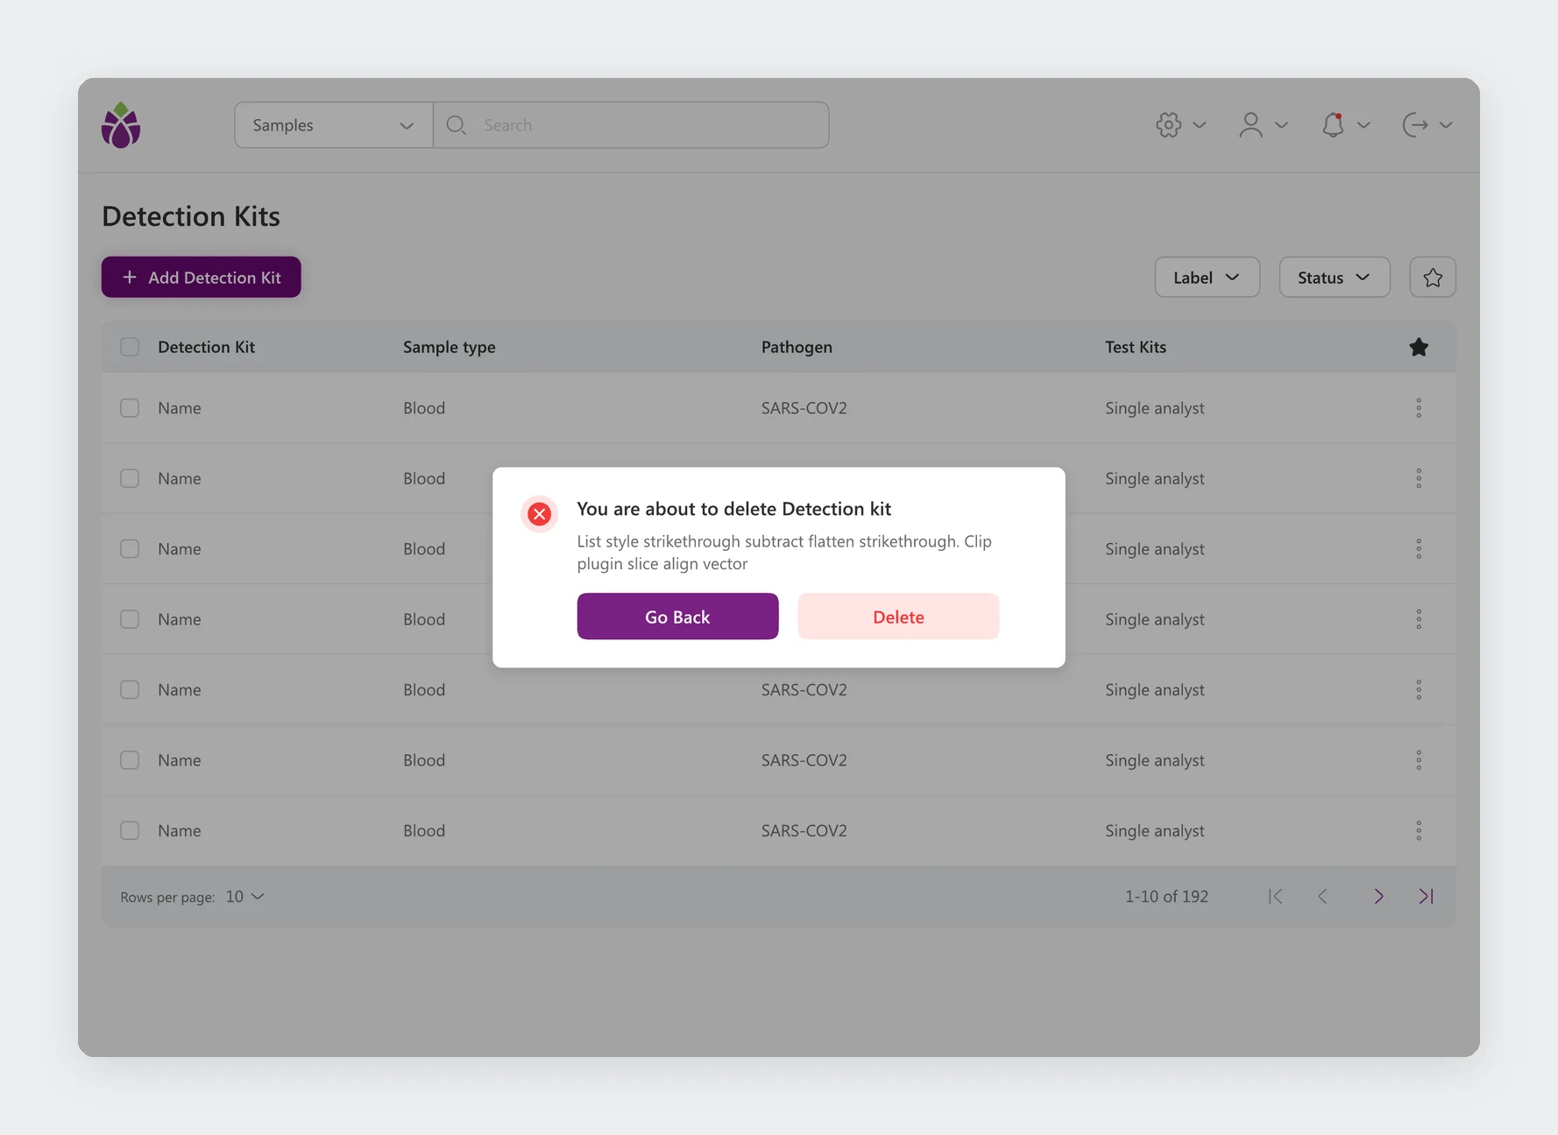Click 'Name' in the fifth row

[x=179, y=690]
